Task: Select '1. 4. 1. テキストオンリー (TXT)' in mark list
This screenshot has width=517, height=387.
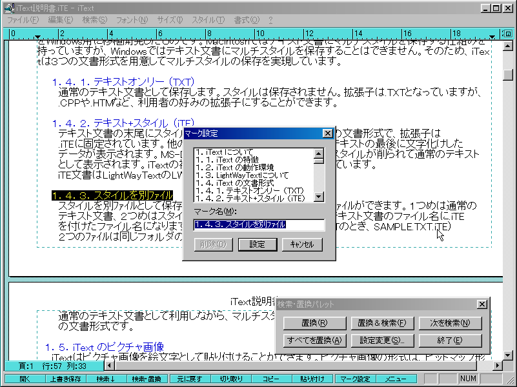Action: click(x=253, y=191)
